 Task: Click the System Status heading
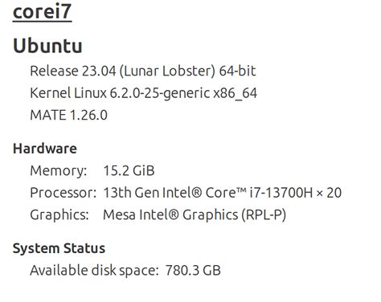(59, 248)
